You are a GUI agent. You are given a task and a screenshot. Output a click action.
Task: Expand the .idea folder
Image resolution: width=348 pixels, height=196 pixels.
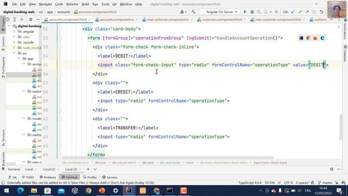tap(14, 36)
